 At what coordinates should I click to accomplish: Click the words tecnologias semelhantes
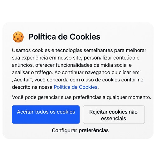(84, 51)
